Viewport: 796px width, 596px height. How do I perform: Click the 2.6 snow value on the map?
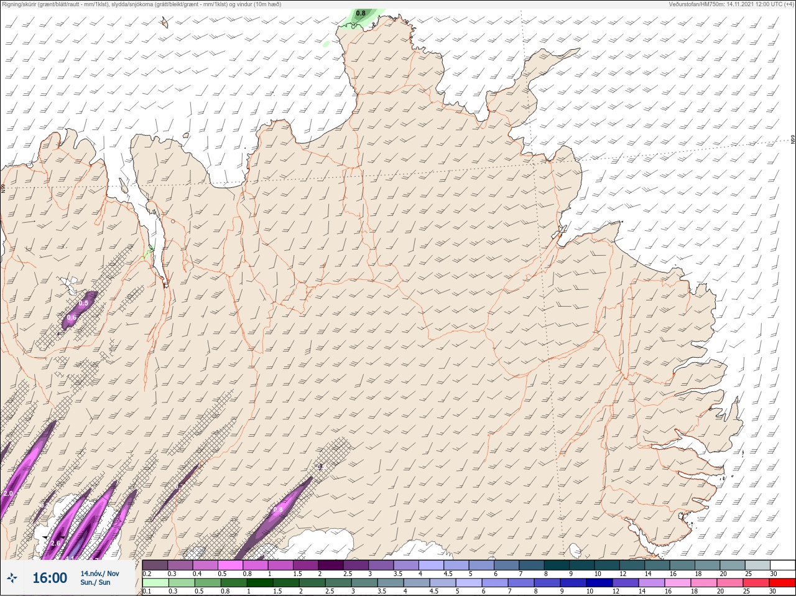pyautogui.click(x=55, y=543)
